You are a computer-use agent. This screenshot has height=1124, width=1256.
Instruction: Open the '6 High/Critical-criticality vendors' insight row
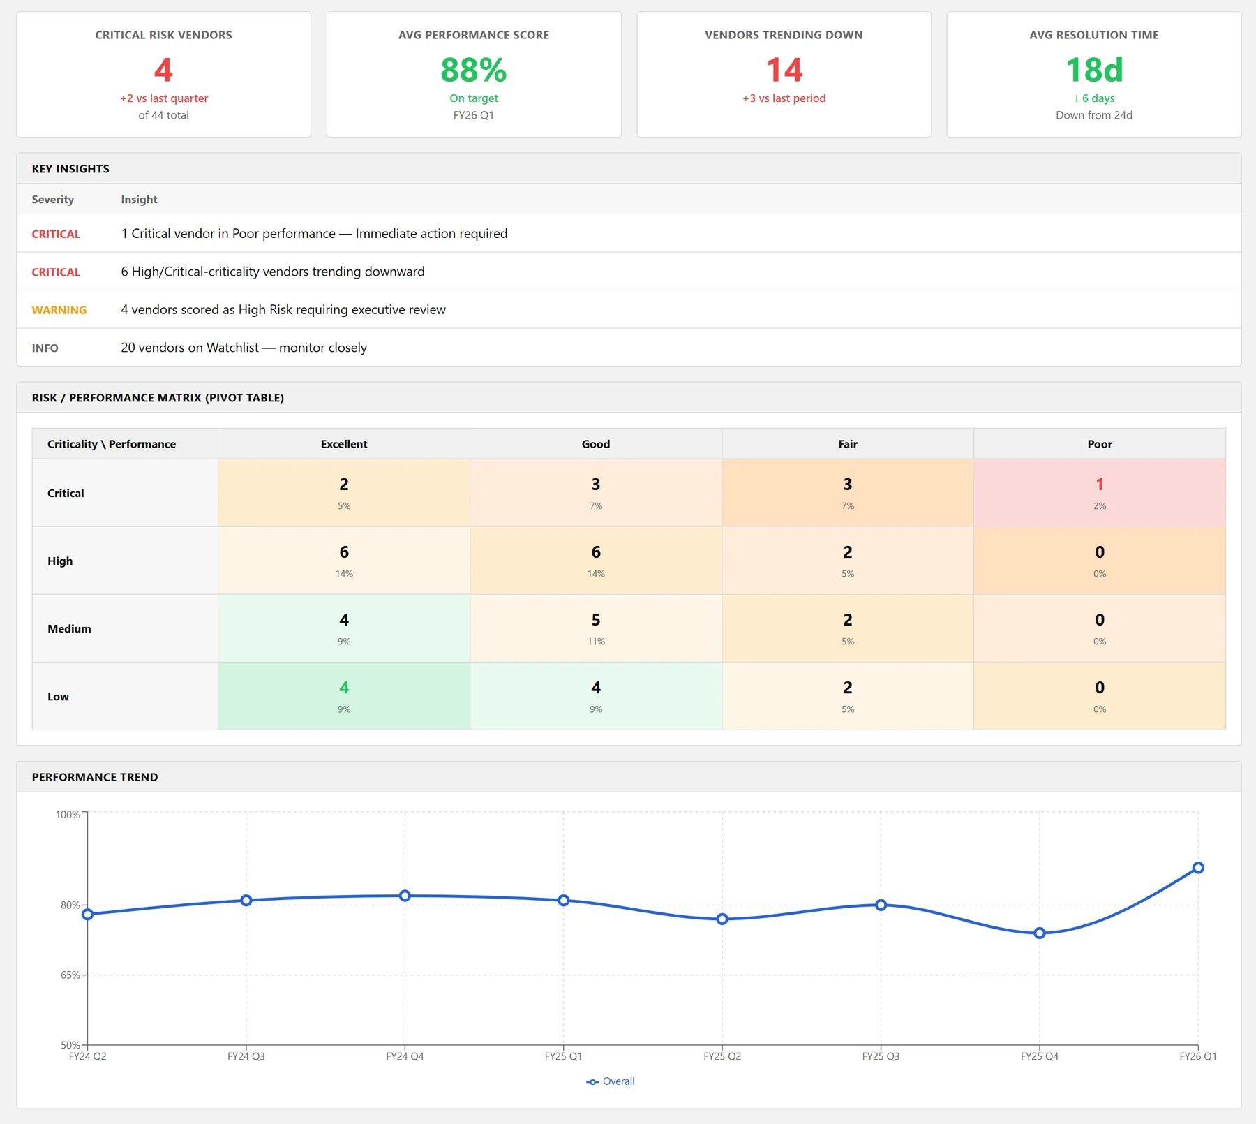click(629, 272)
